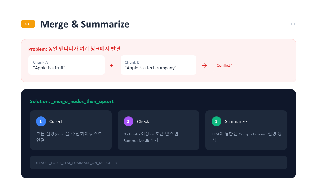
Task: Click the Summarize step label
Action: 236,121
